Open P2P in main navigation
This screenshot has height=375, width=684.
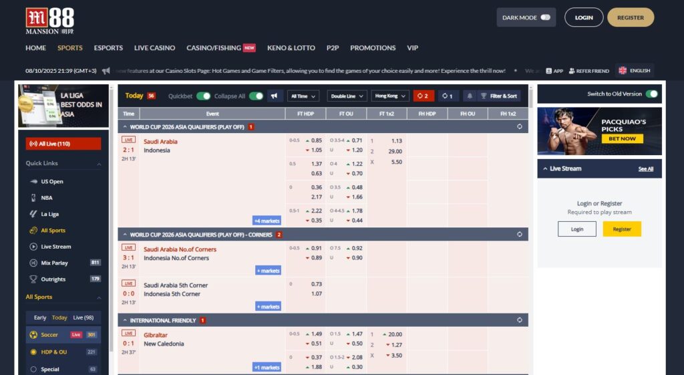[x=333, y=48]
